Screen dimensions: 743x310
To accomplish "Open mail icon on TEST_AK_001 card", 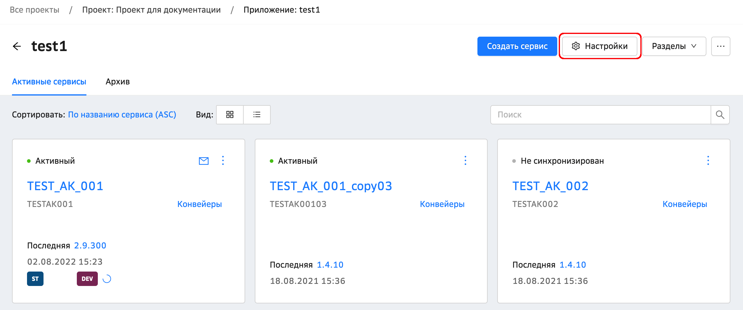I will pyautogui.click(x=204, y=161).
